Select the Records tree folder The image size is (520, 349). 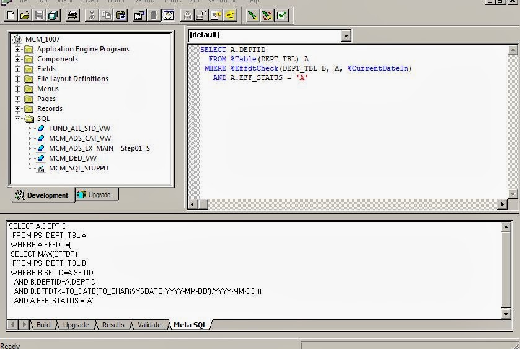50,109
